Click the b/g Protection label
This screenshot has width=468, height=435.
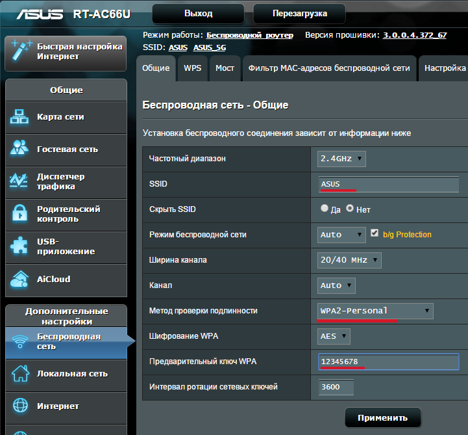407,235
